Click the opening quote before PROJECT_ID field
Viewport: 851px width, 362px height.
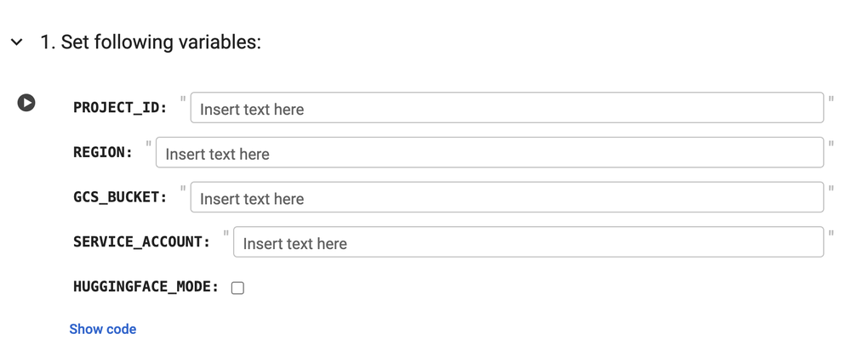click(x=183, y=99)
